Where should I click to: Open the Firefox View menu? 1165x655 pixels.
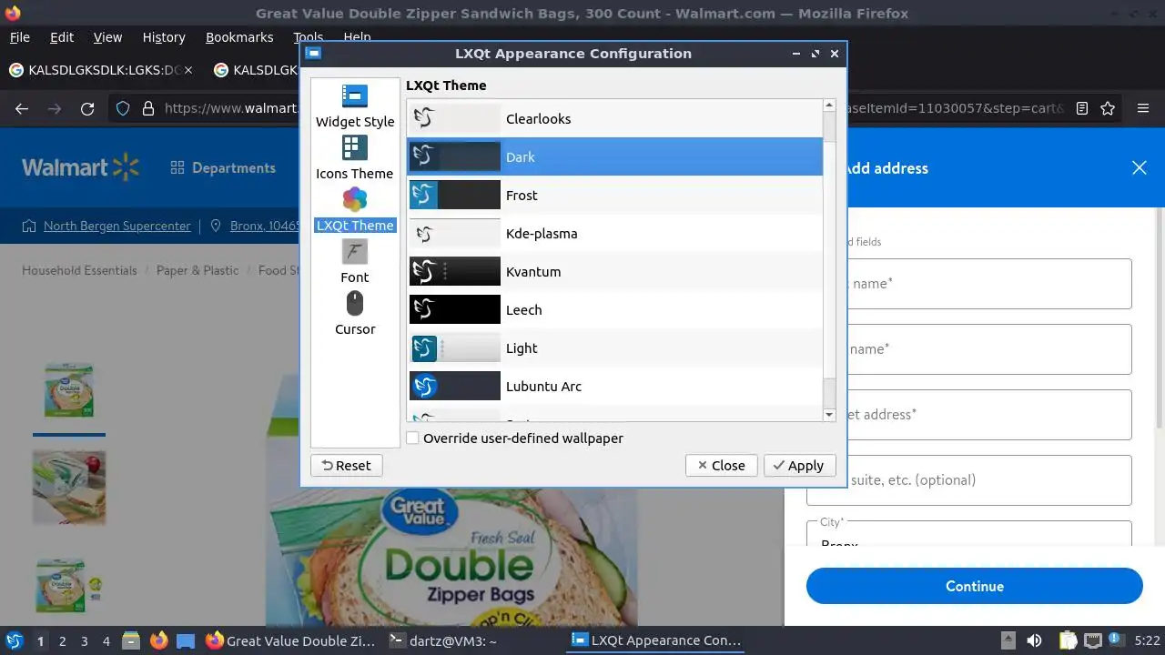pos(107,37)
